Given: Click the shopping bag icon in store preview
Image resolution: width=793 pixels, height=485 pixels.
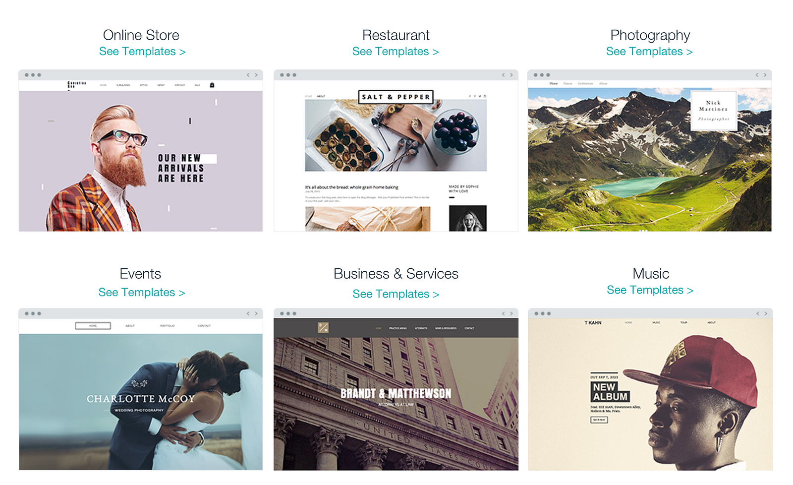Looking at the screenshot, I should click(212, 85).
